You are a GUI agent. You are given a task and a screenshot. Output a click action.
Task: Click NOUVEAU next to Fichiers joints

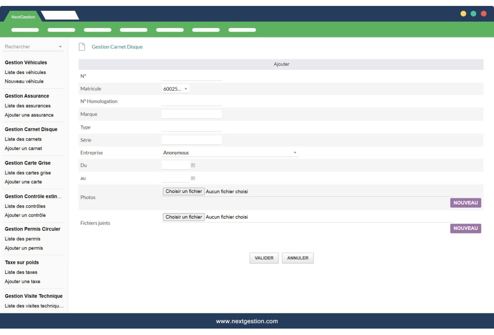coord(466,228)
